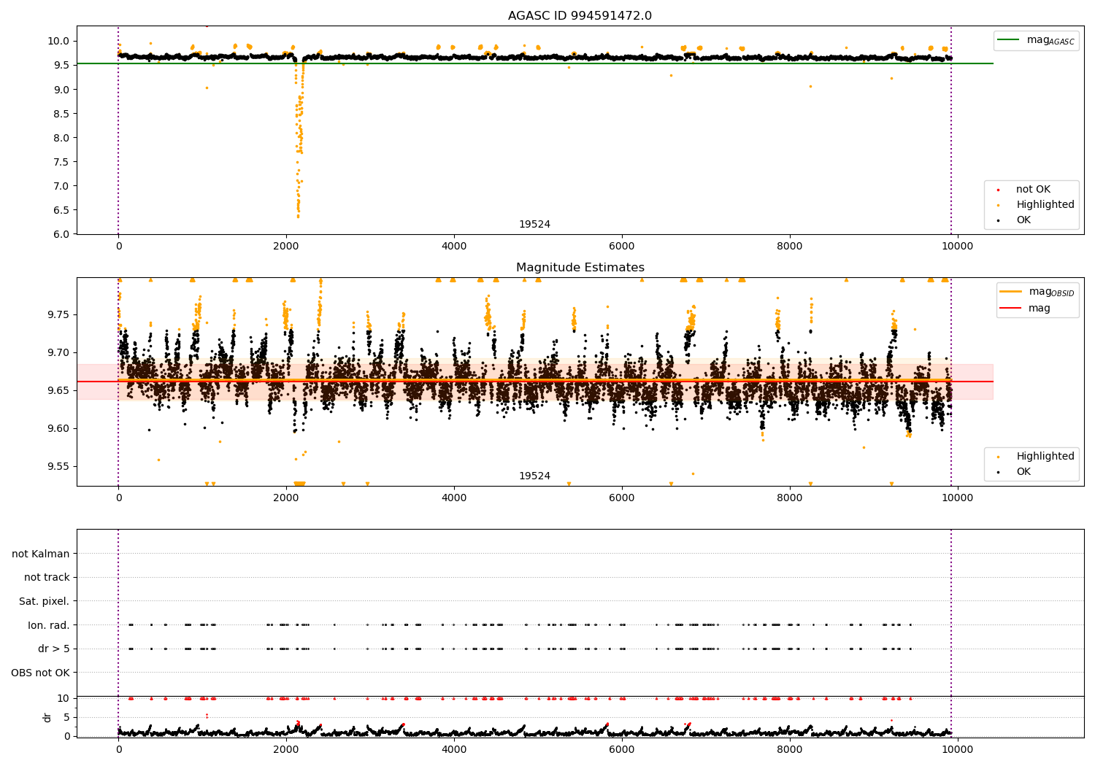
Task: Click the "Magnitude Estimates" plot title
Action: (580, 268)
